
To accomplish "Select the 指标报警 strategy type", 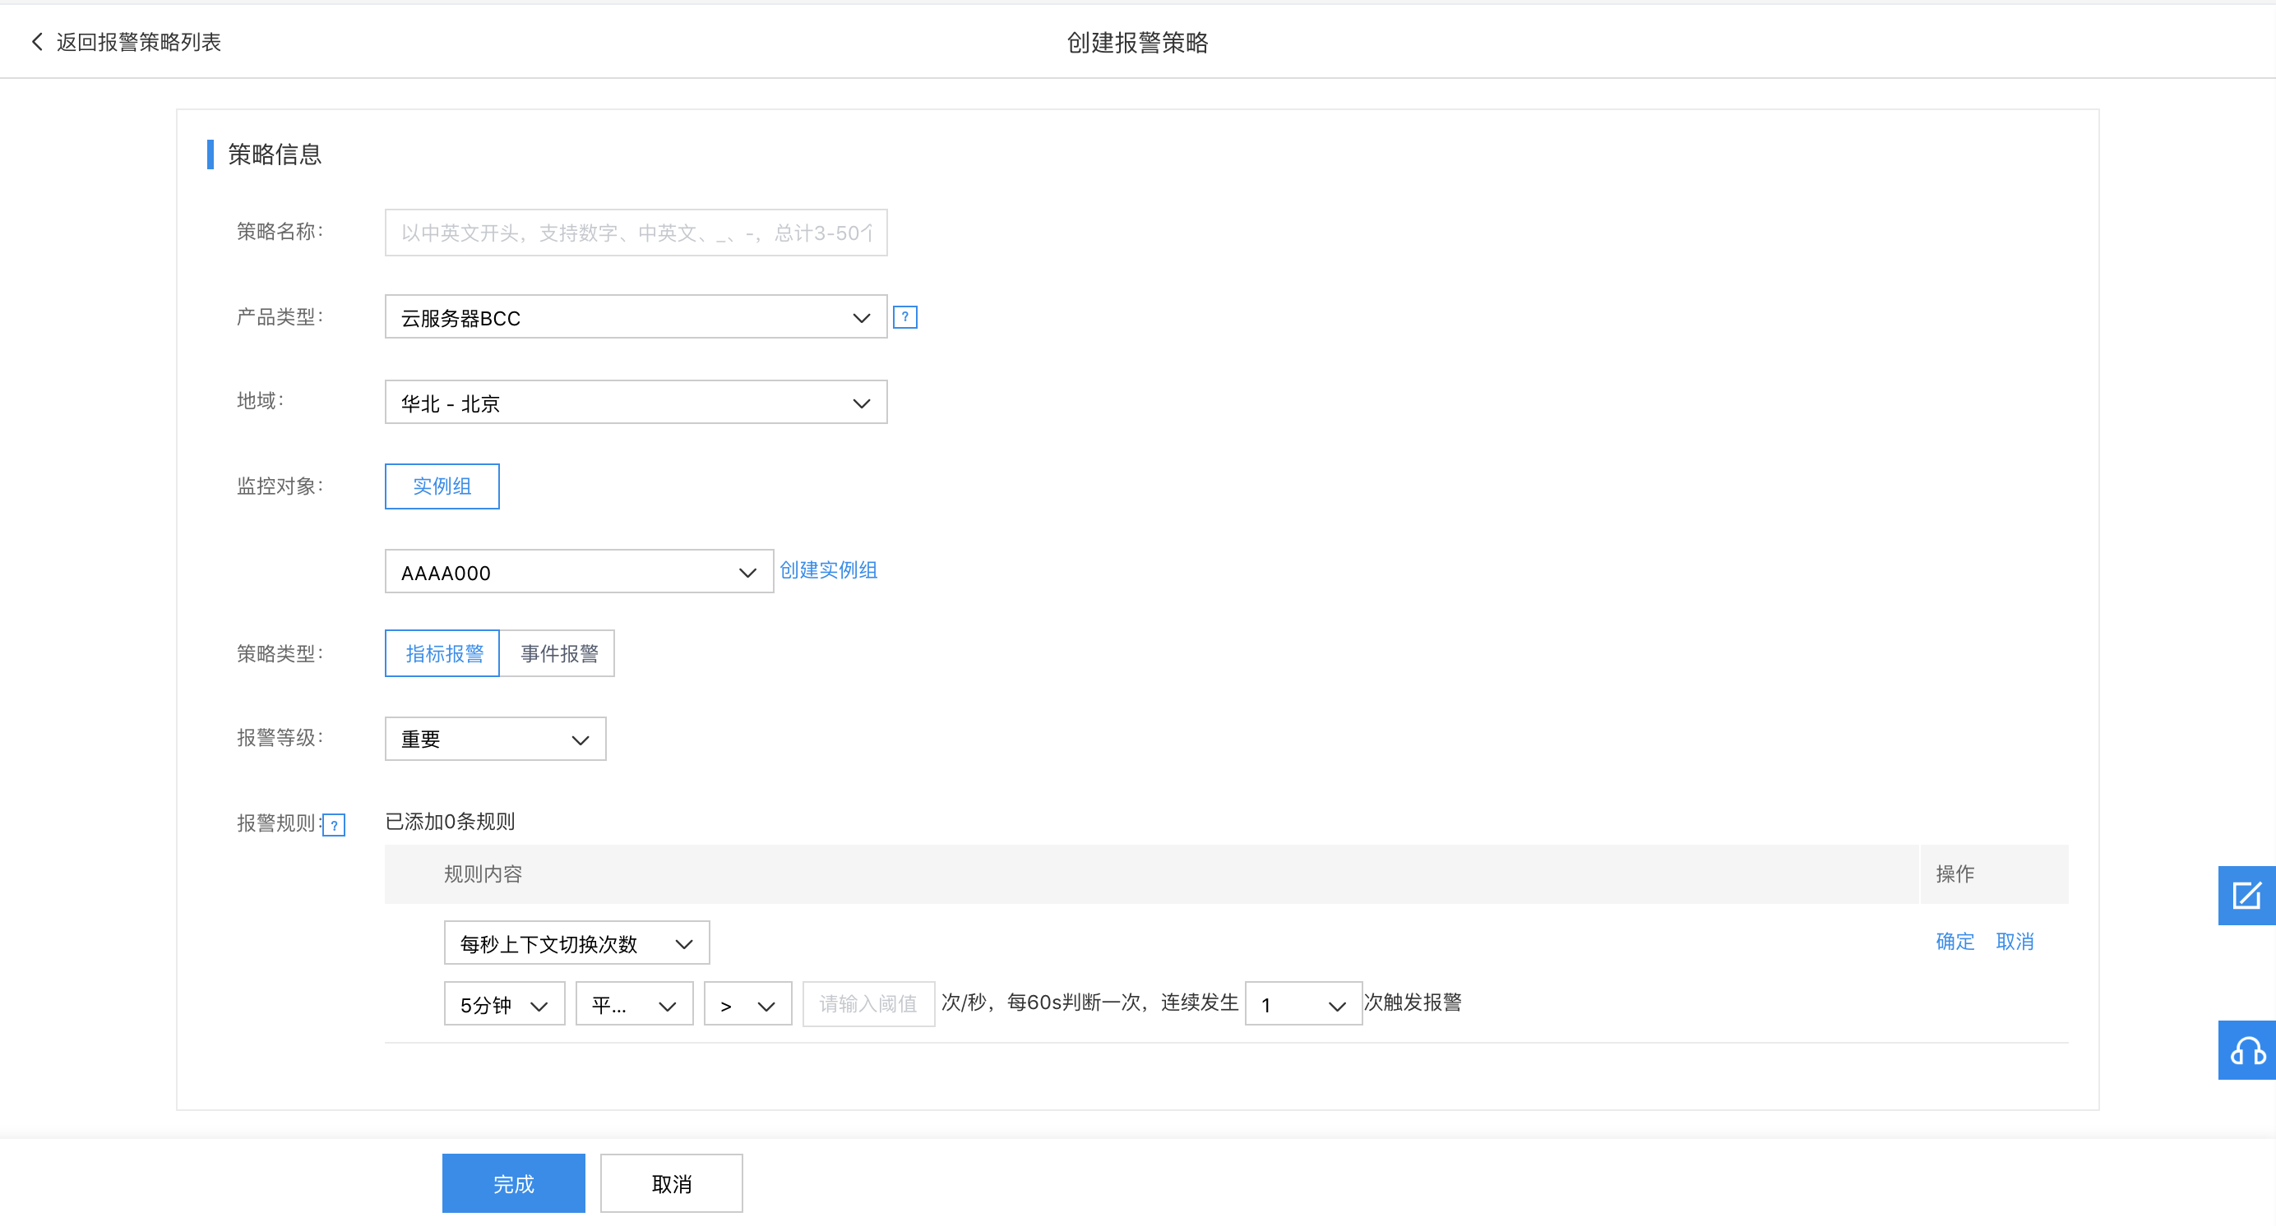I will (442, 653).
